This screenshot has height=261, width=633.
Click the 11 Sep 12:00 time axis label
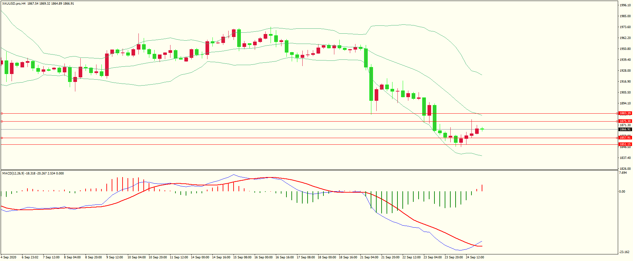(x=179, y=257)
